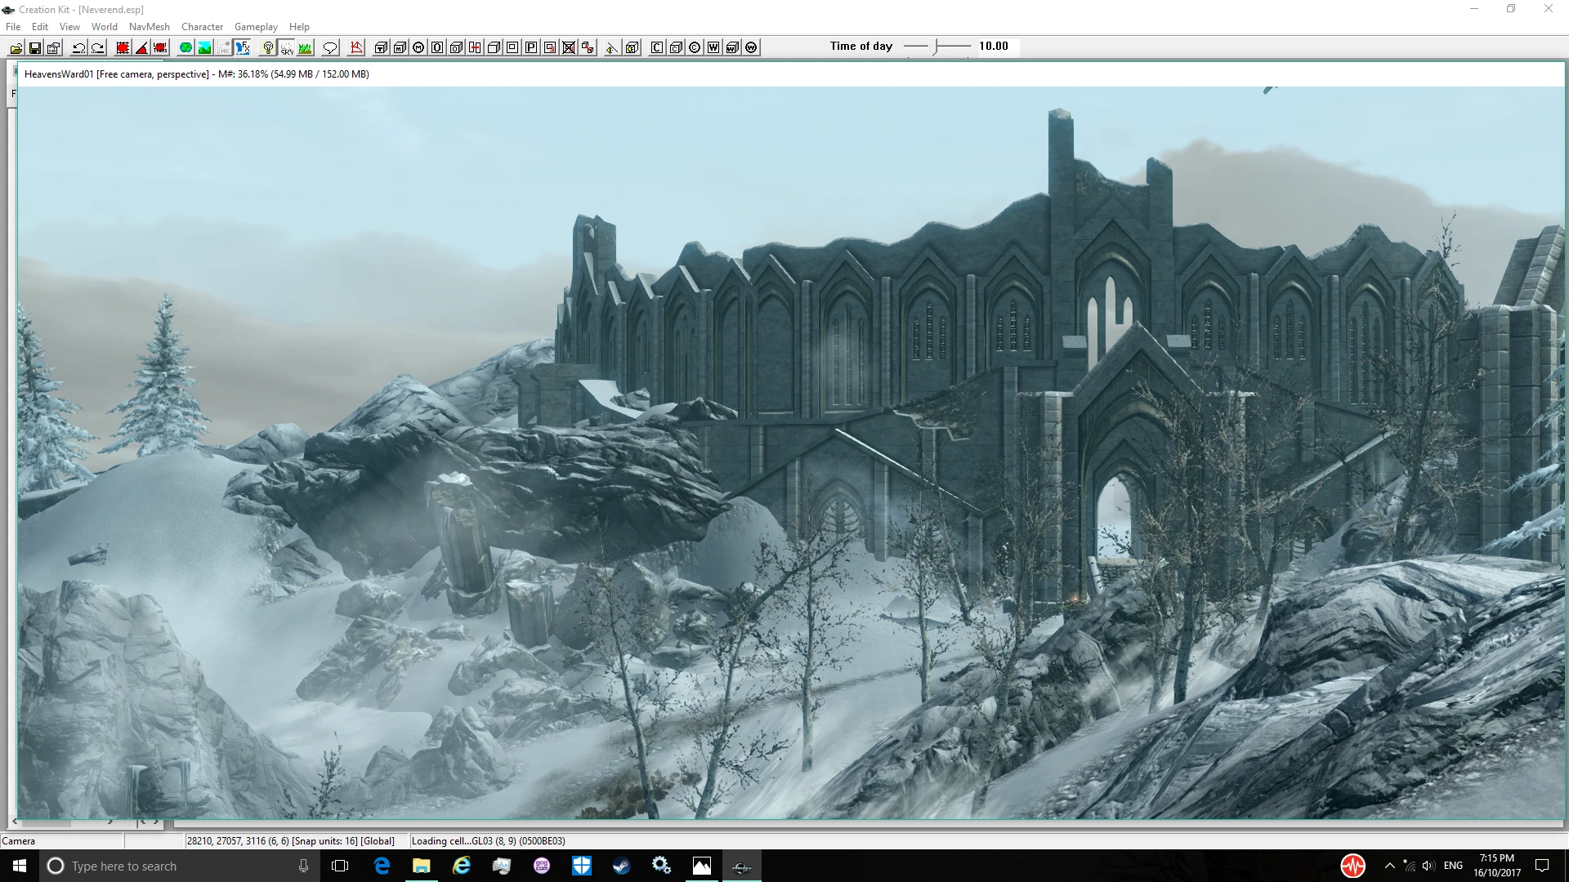Open the NavMesh menu
The height and width of the screenshot is (882, 1569).
(x=150, y=27)
